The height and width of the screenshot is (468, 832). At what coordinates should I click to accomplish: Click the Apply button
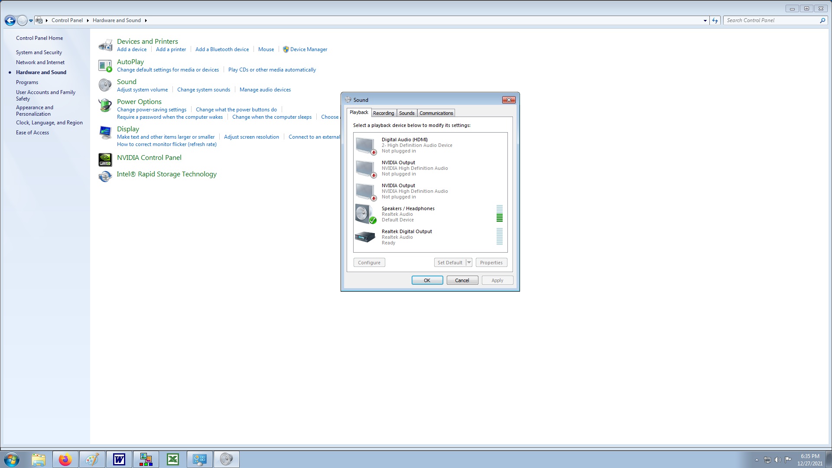point(497,280)
